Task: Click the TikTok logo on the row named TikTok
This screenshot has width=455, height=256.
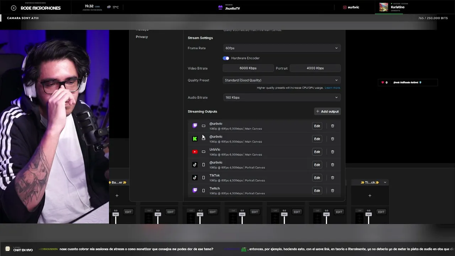Action: [195, 177]
